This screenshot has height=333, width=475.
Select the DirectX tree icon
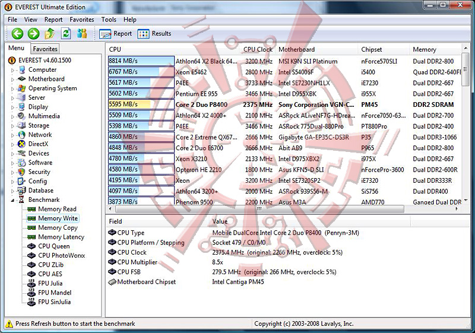(22, 144)
